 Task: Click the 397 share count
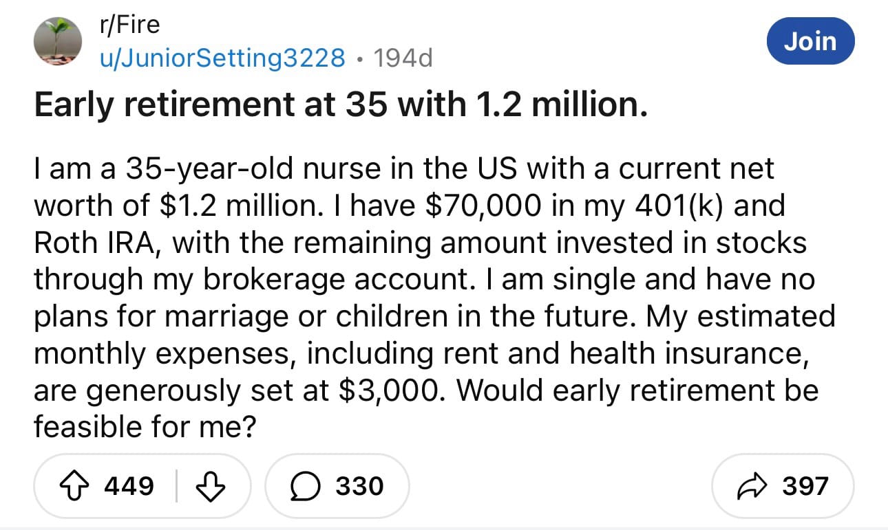click(805, 486)
